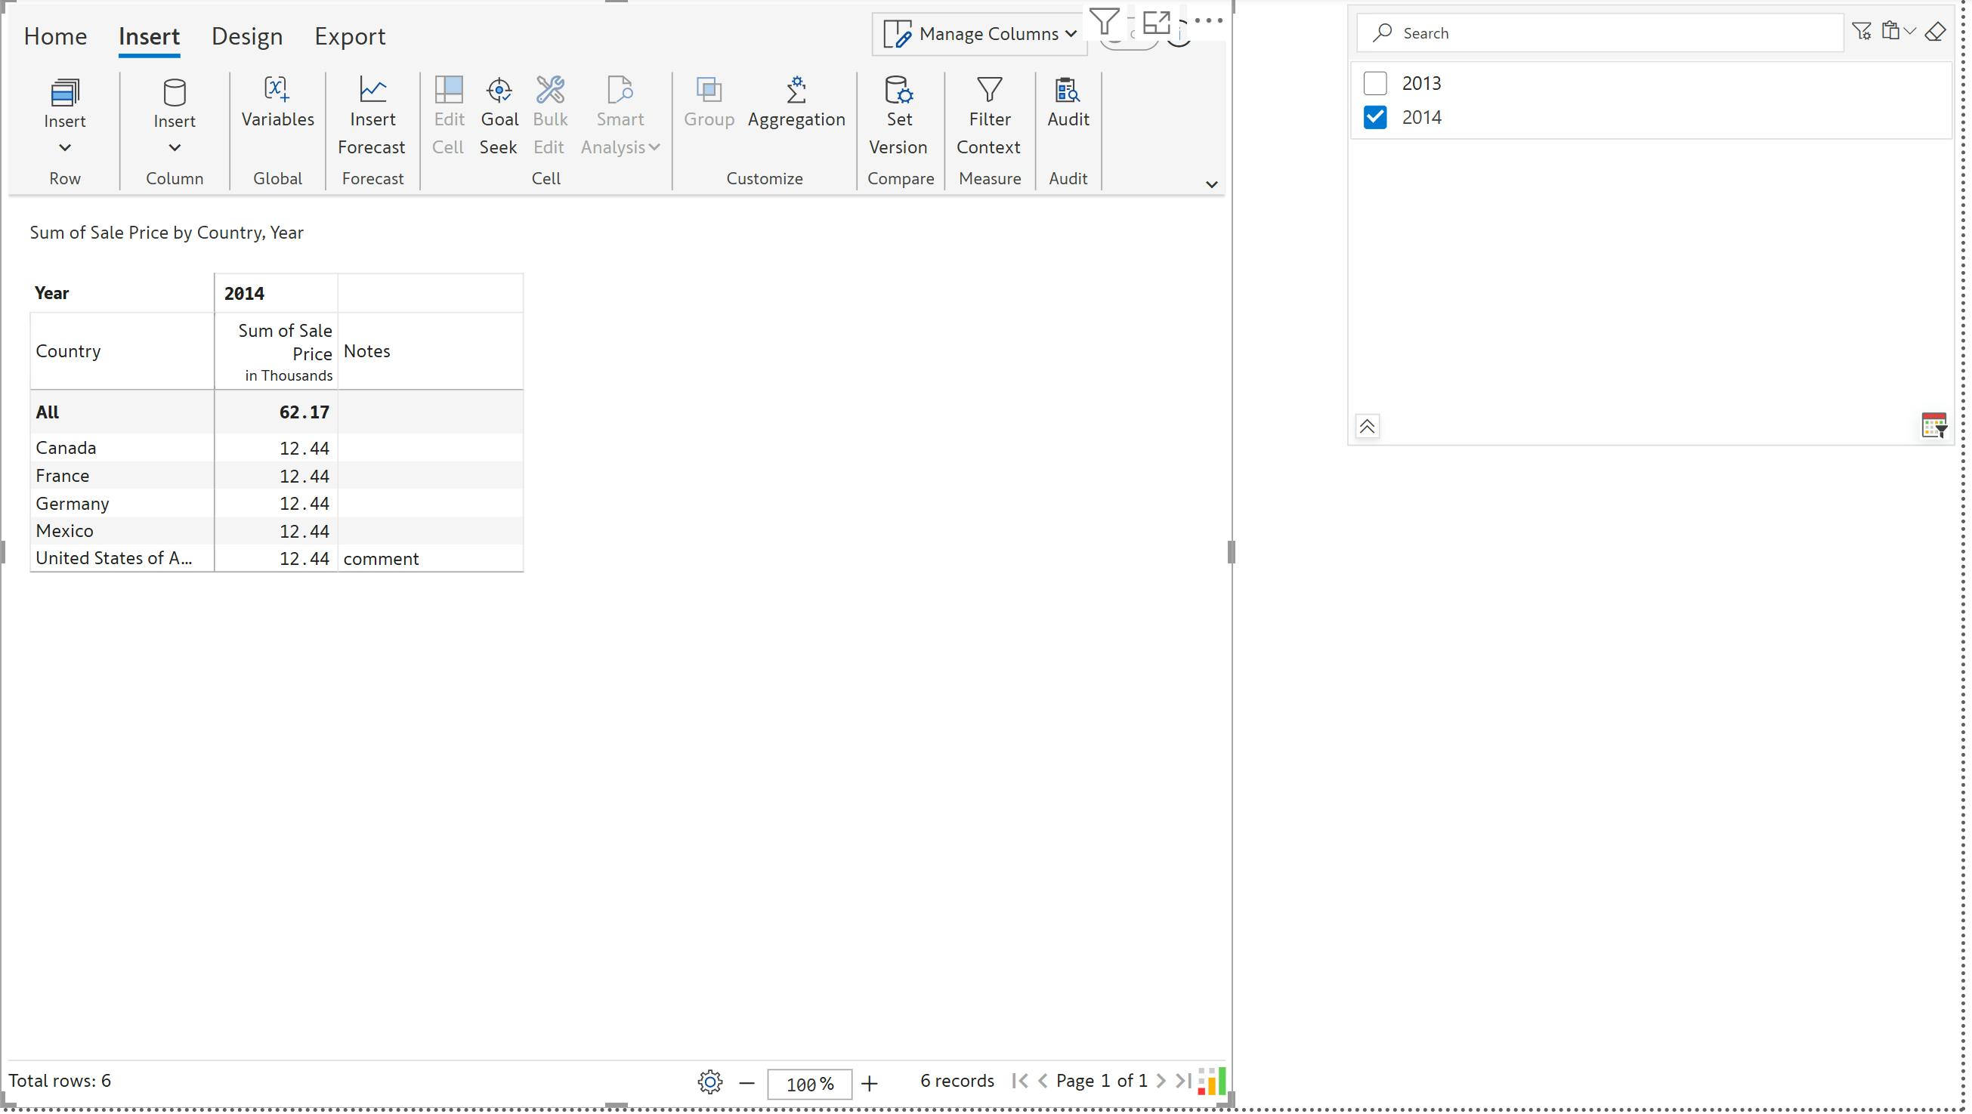Click the Variables icon
Image resolution: width=1972 pixels, height=1114 pixels.
(277, 91)
